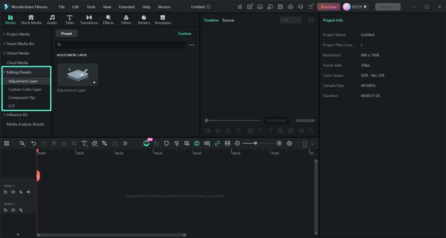Select Compound Clip preset
Viewport: 446px width, 238px height.
[x=22, y=98]
